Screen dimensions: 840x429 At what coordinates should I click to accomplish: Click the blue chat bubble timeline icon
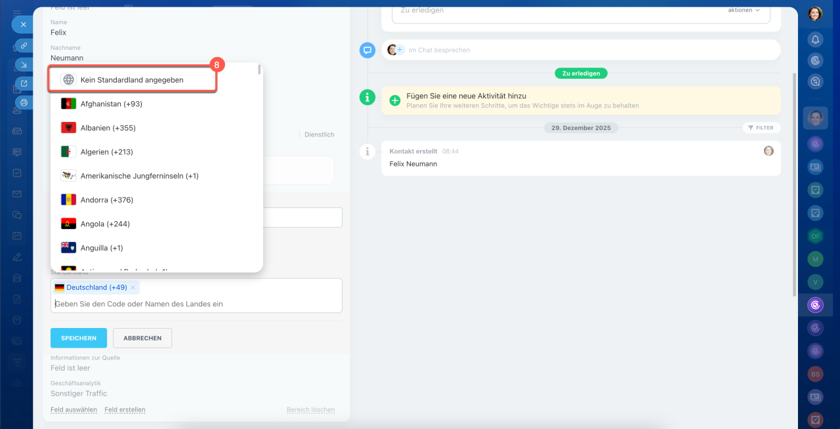pyautogui.click(x=367, y=50)
